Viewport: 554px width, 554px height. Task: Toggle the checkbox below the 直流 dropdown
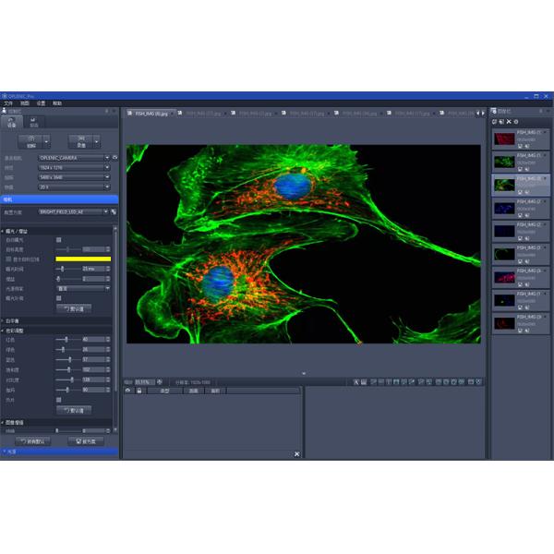click(x=59, y=298)
